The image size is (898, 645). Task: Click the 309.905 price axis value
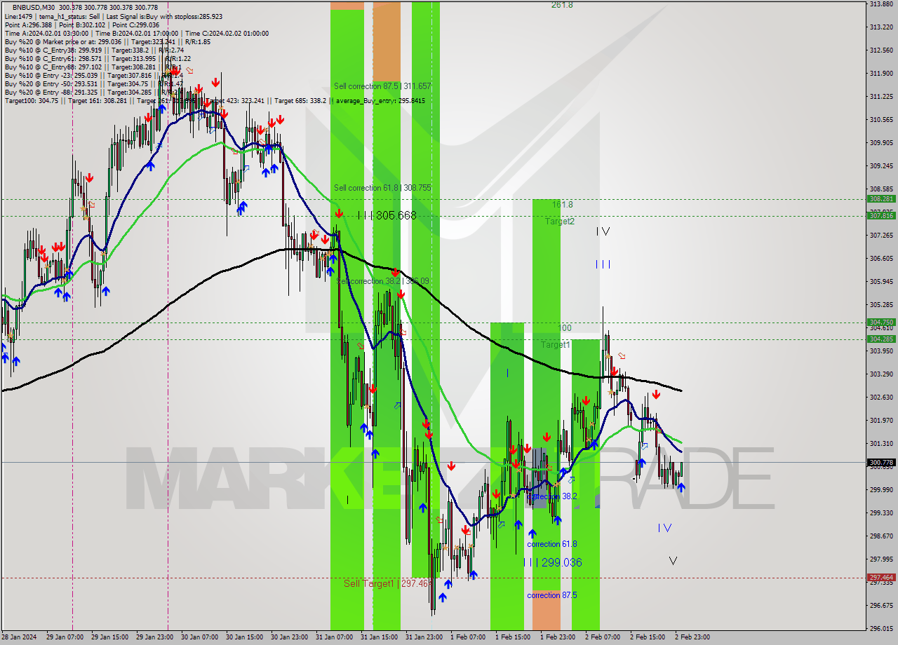(x=881, y=142)
